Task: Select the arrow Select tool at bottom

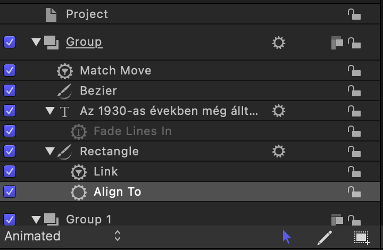Action: (x=287, y=237)
